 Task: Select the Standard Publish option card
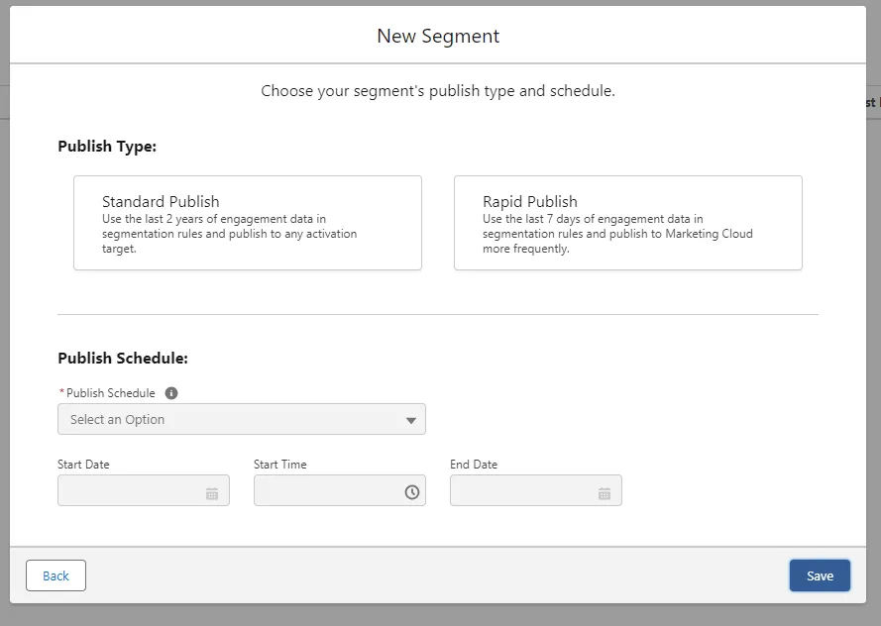[x=247, y=223]
